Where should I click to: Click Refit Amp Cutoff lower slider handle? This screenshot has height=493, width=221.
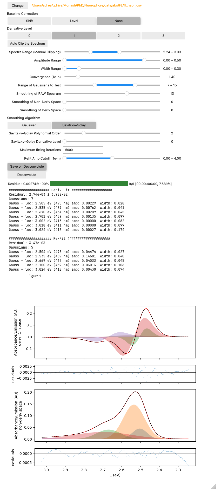click(65, 158)
